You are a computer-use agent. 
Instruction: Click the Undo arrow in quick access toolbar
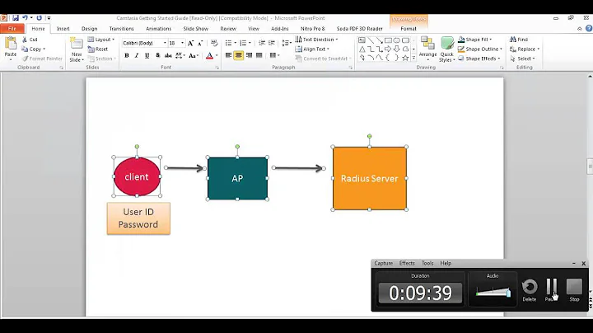(x=25, y=18)
